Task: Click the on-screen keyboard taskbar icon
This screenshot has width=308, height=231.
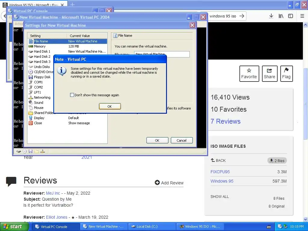Action: 269,227
